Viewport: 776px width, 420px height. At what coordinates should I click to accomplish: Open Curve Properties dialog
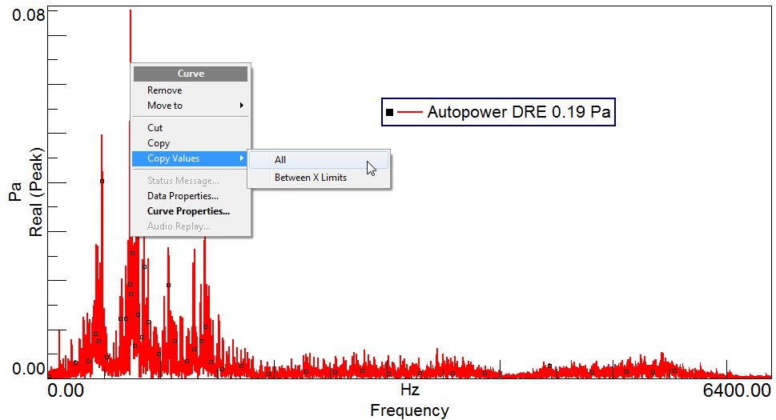[x=188, y=211]
